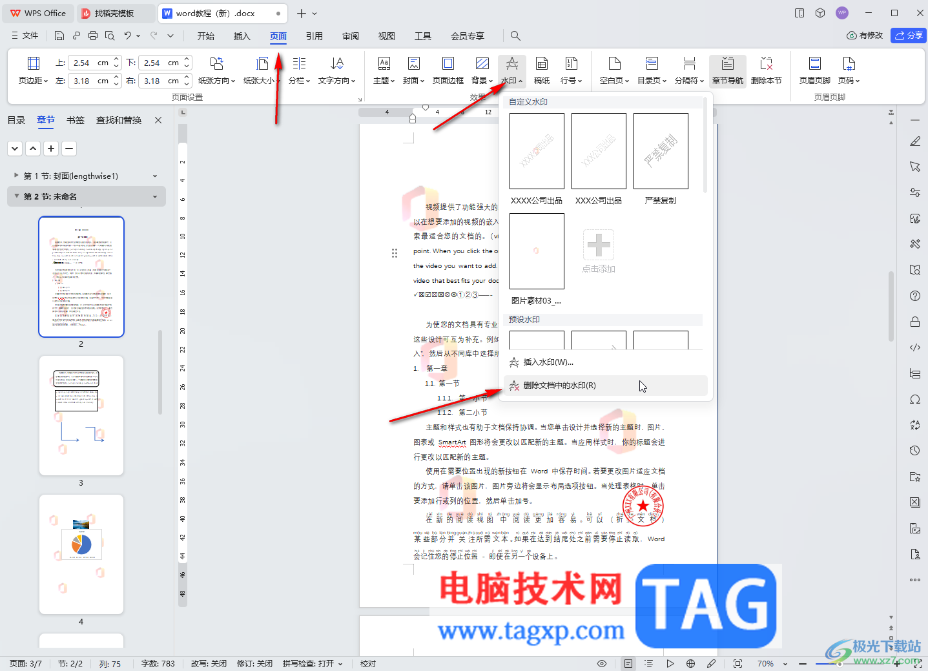
Task: Open Paper Size options
Action: point(262,70)
